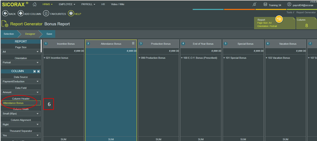317x141 pixels.
Task: Jump to previous column arrow icon
Action: (34, 71)
